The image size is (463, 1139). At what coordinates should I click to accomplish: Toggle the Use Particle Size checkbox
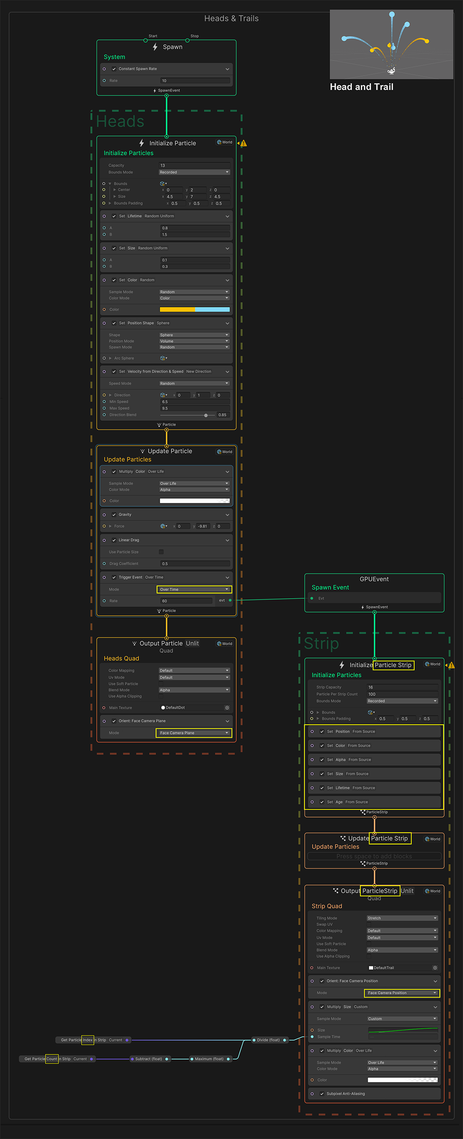161,552
